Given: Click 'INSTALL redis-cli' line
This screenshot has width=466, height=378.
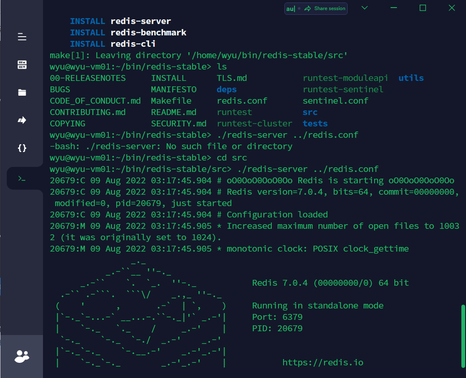Looking at the screenshot, I should pos(113,44).
